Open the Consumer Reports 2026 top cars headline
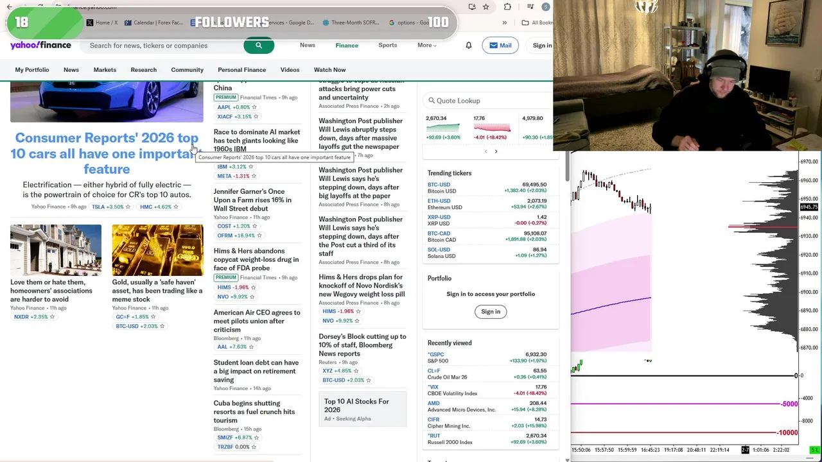This screenshot has width=822, height=462. click(107, 153)
